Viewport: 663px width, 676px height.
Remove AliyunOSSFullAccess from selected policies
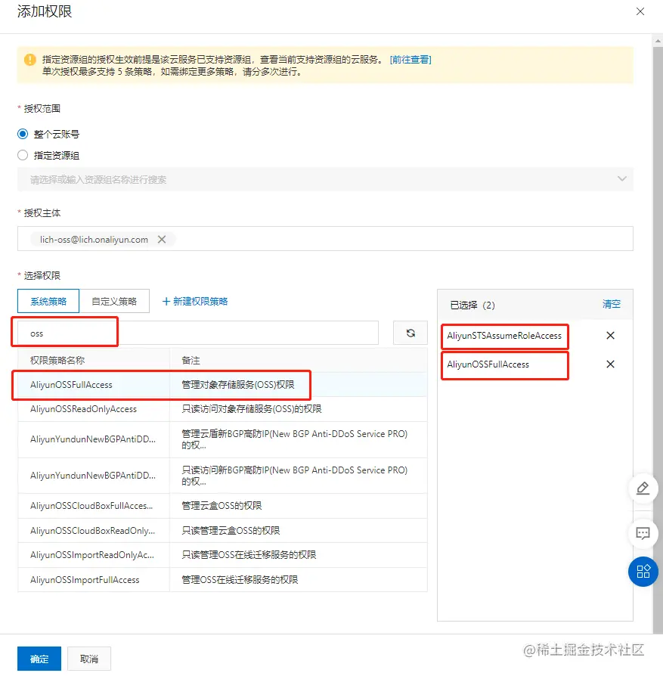coord(611,364)
